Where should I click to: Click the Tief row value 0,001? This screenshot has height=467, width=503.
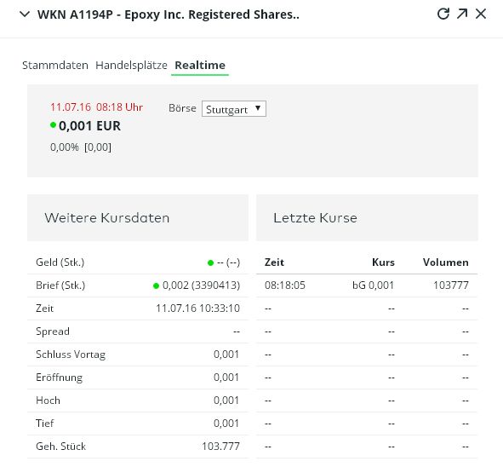(x=226, y=424)
